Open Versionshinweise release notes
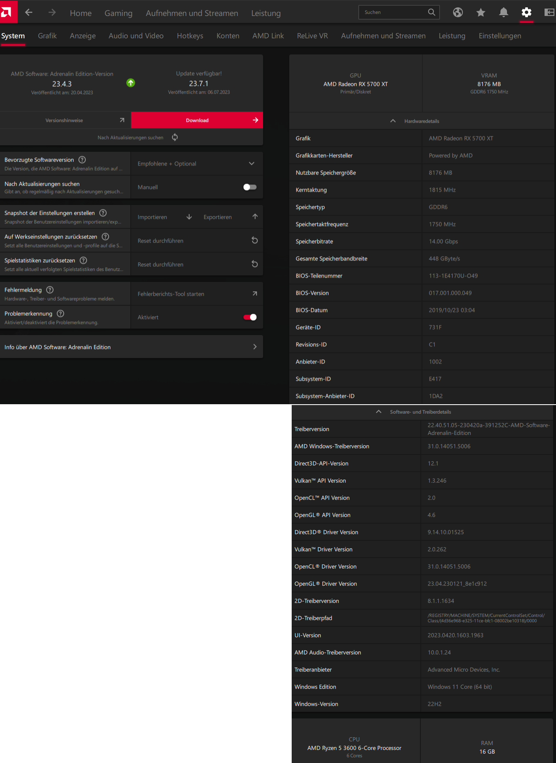The width and height of the screenshot is (556, 763). click(65, 120)
